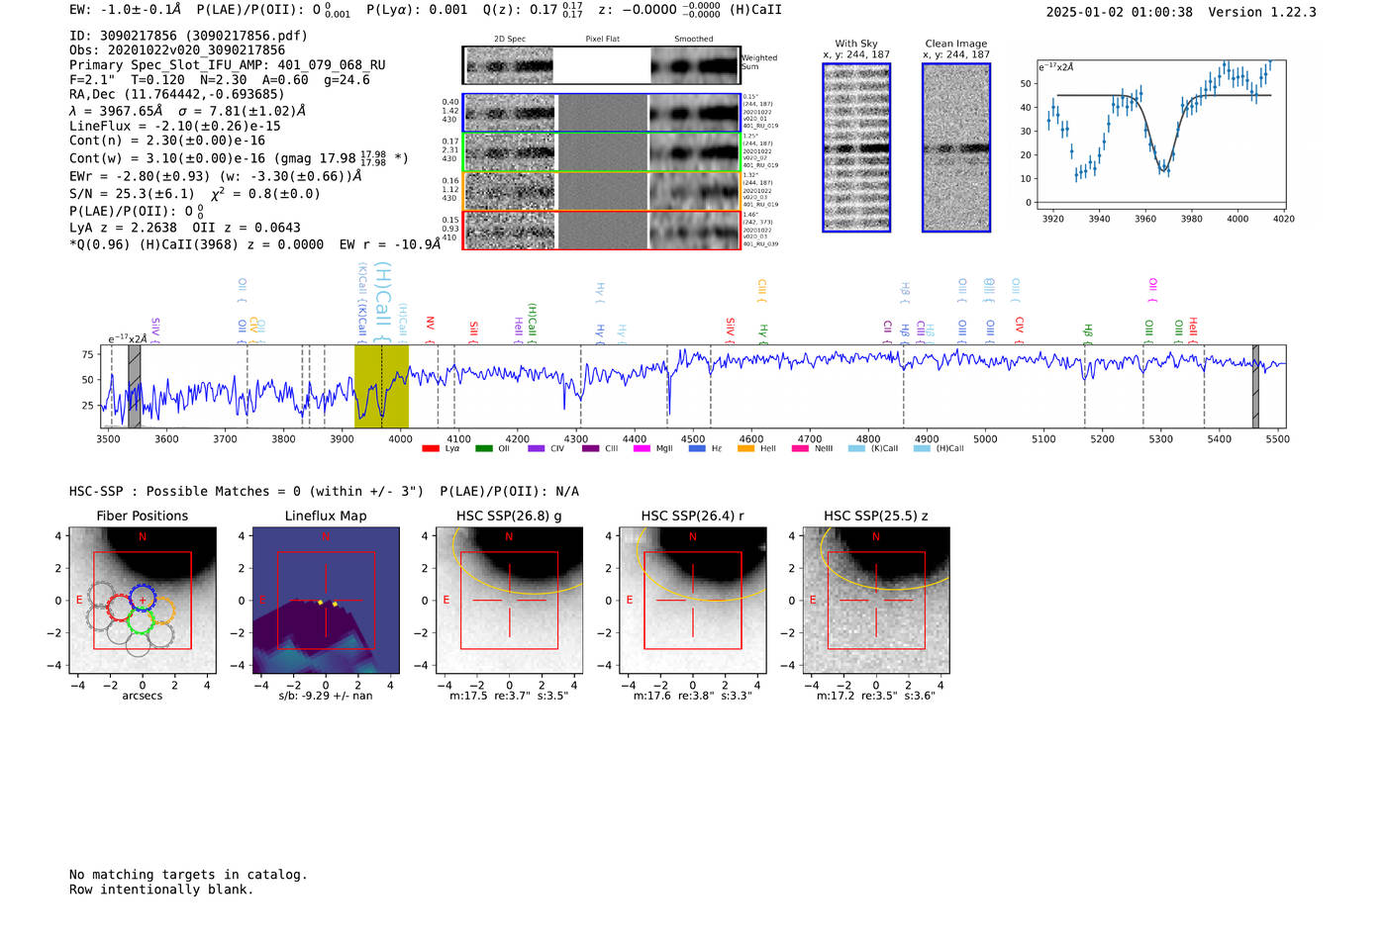Click the red Lyα legend swatch

click(430, 448)
